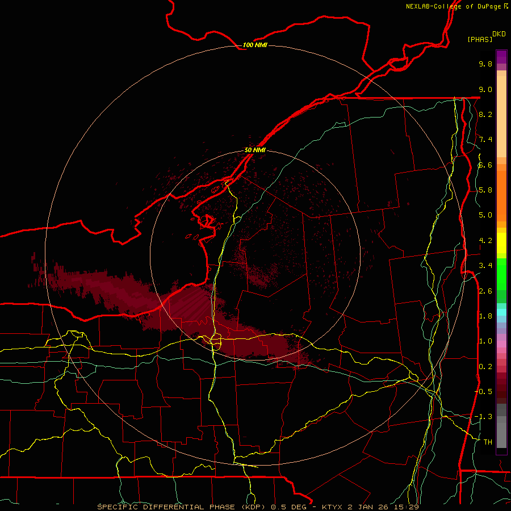Image resolution: width=511 pixels, height=511 pixels.
Task: Click the 8.2 value on color scale
Action: [x=485, y=114]
